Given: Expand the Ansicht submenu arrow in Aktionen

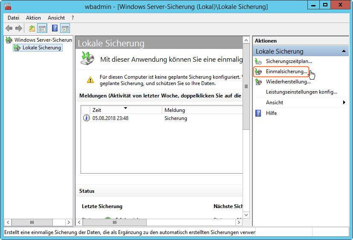Looking at the screenshot, I should coord(344,103).
